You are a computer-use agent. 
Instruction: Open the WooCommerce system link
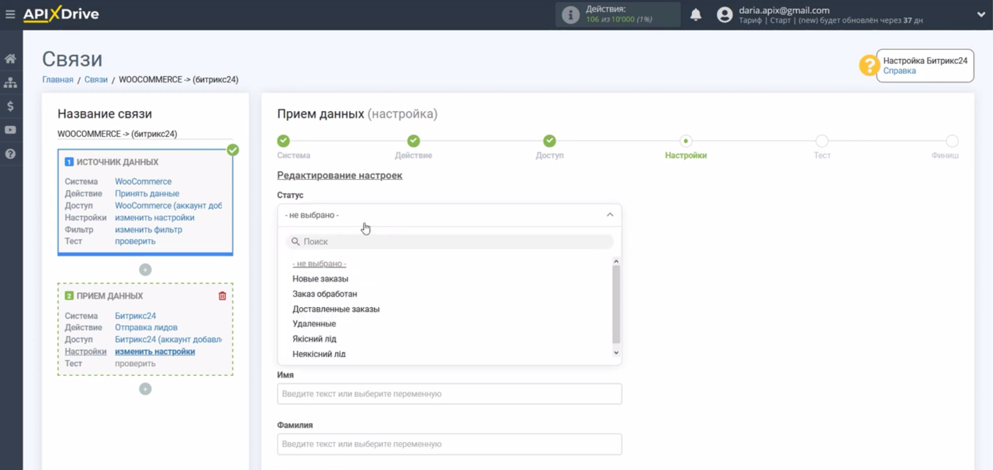pyautogui.click(x=143, y=182)
